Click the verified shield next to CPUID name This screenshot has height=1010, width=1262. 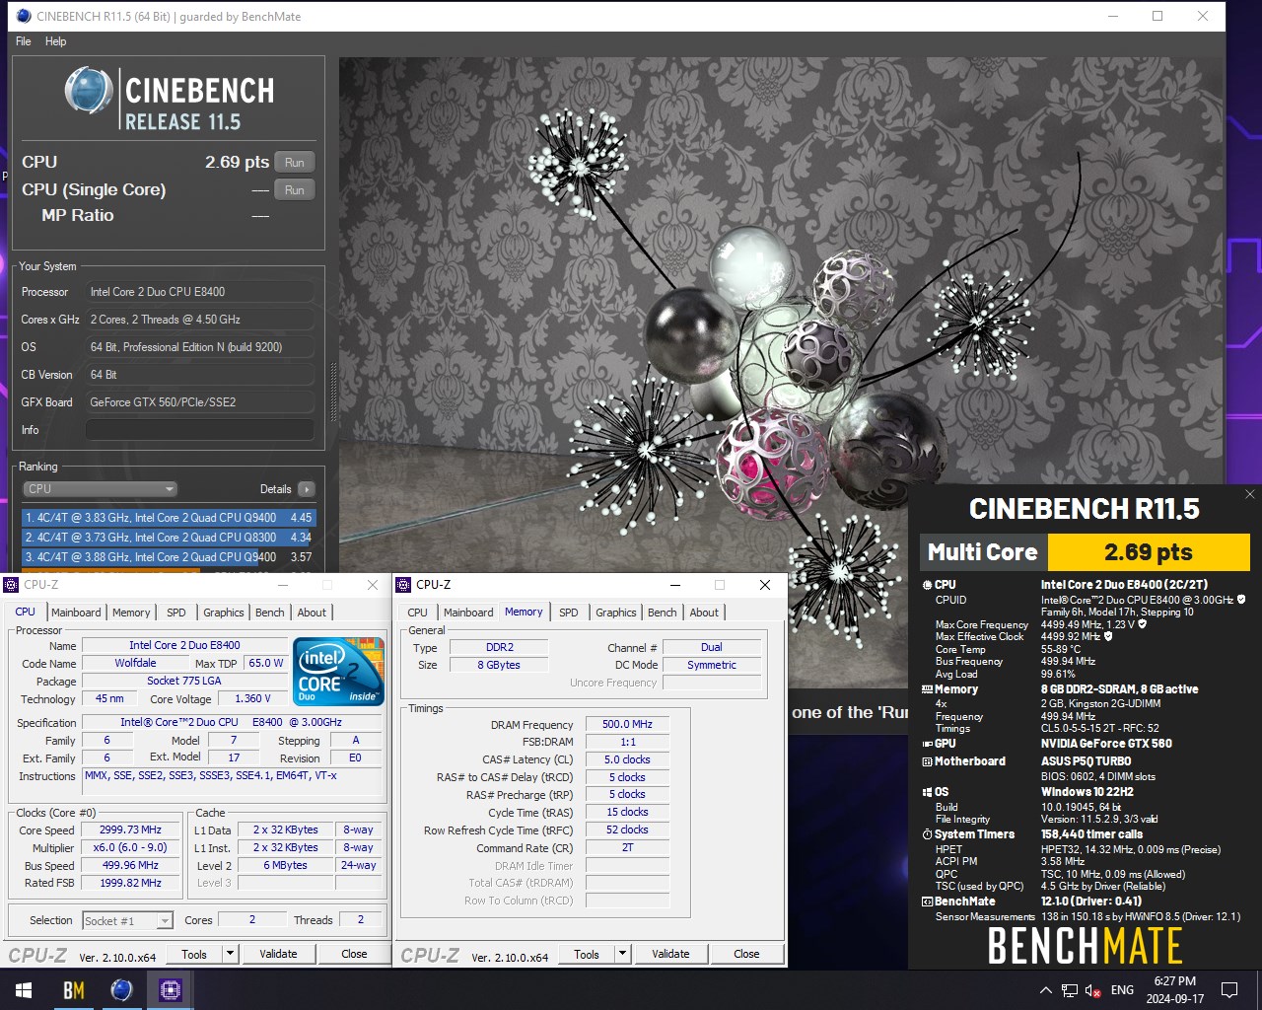click(x=1241, y=600)
